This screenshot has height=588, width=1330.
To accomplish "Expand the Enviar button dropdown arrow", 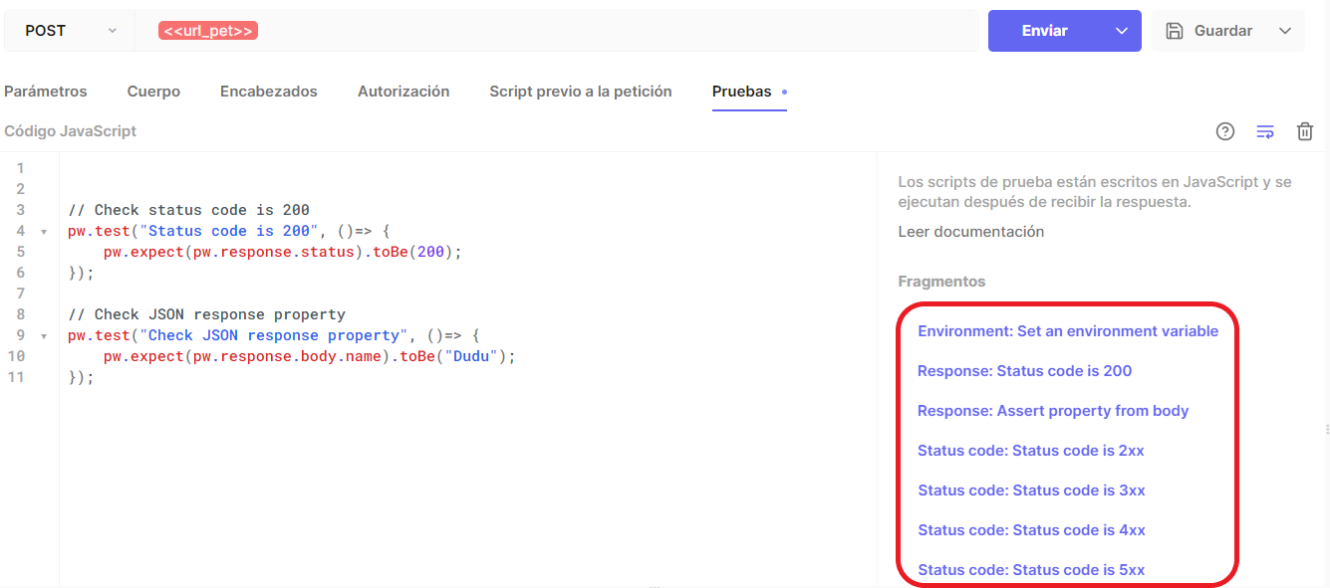I will 1122,31.
